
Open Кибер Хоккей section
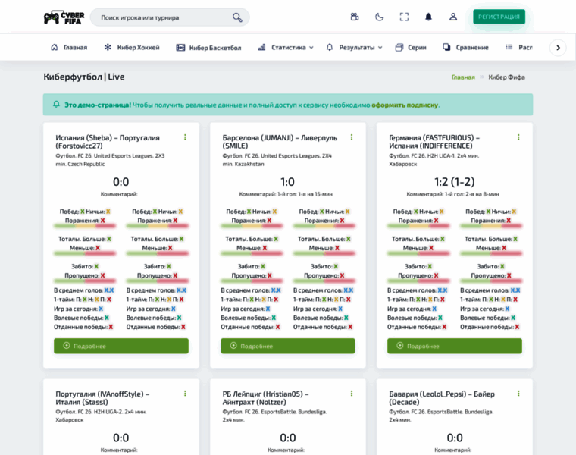[132, 48]
